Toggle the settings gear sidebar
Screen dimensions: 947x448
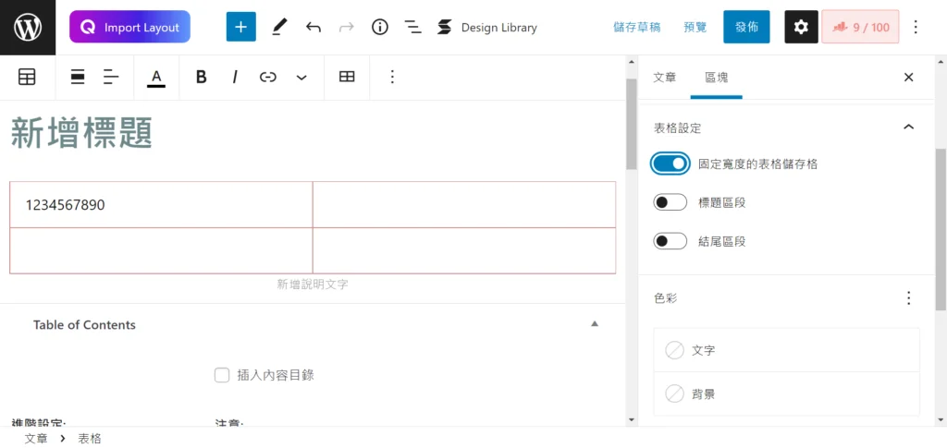click(801, 27)
